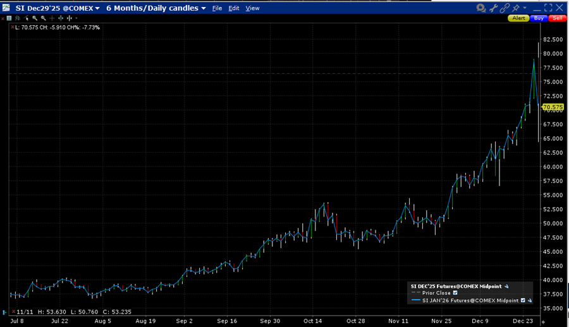
Task: Click the L: 70.575 CH: -5.910 quote line
Action: click(58, 27)
